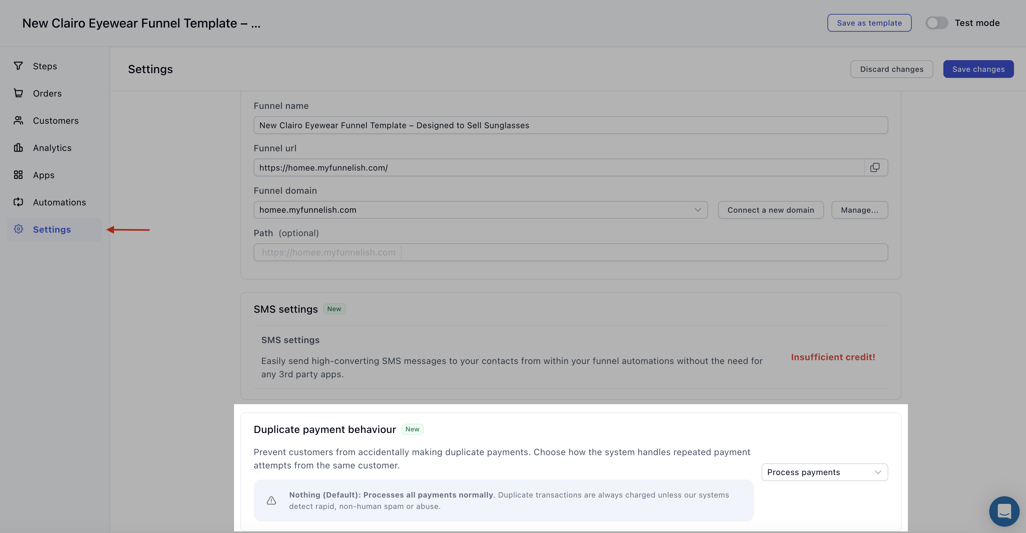The height and width of the screenshot is (533, 1026).
Task: Click the Automations loop icon
Action: (x=18, y=202)
